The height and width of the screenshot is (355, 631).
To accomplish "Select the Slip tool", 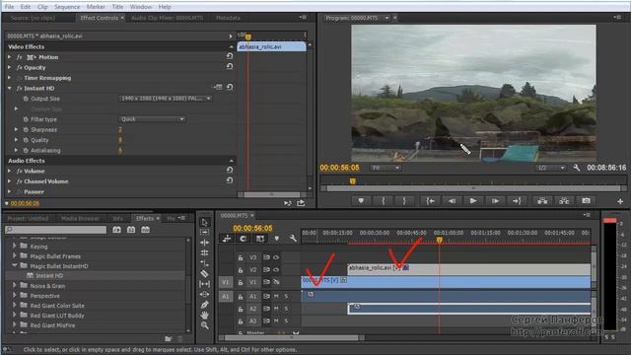I will coord(204,284).
